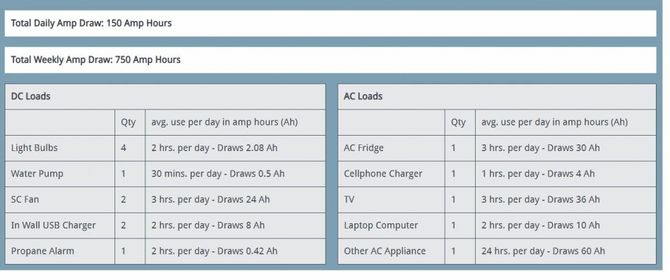Click the Total Daily Amp Draw field
The height and width of the screenshot is (280, 670).
coord(91,23)
